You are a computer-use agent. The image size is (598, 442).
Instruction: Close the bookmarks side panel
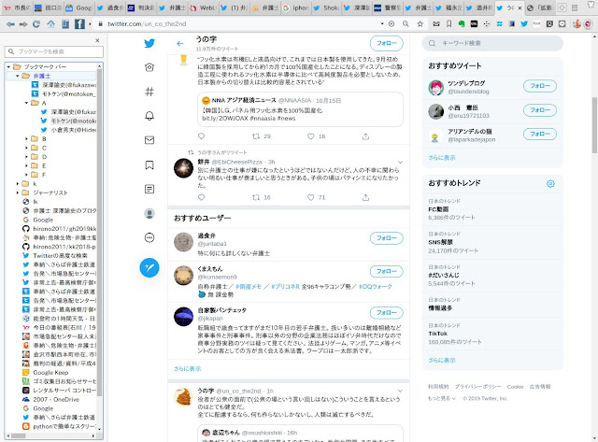pos(97,40)
